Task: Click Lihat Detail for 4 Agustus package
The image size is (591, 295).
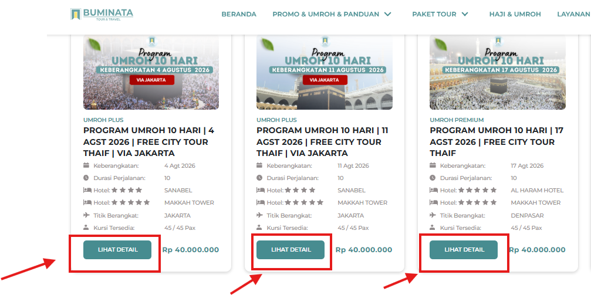Action: point(117,249)
